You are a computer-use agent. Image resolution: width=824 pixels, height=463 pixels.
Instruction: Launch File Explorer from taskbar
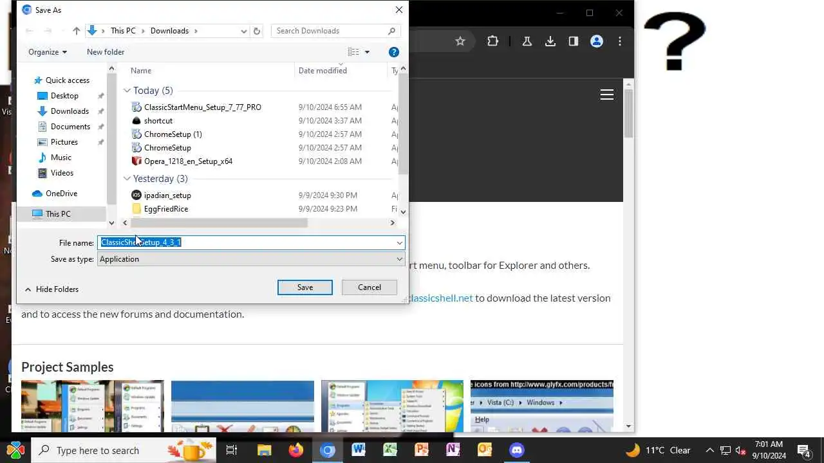[x=264, y=450]
